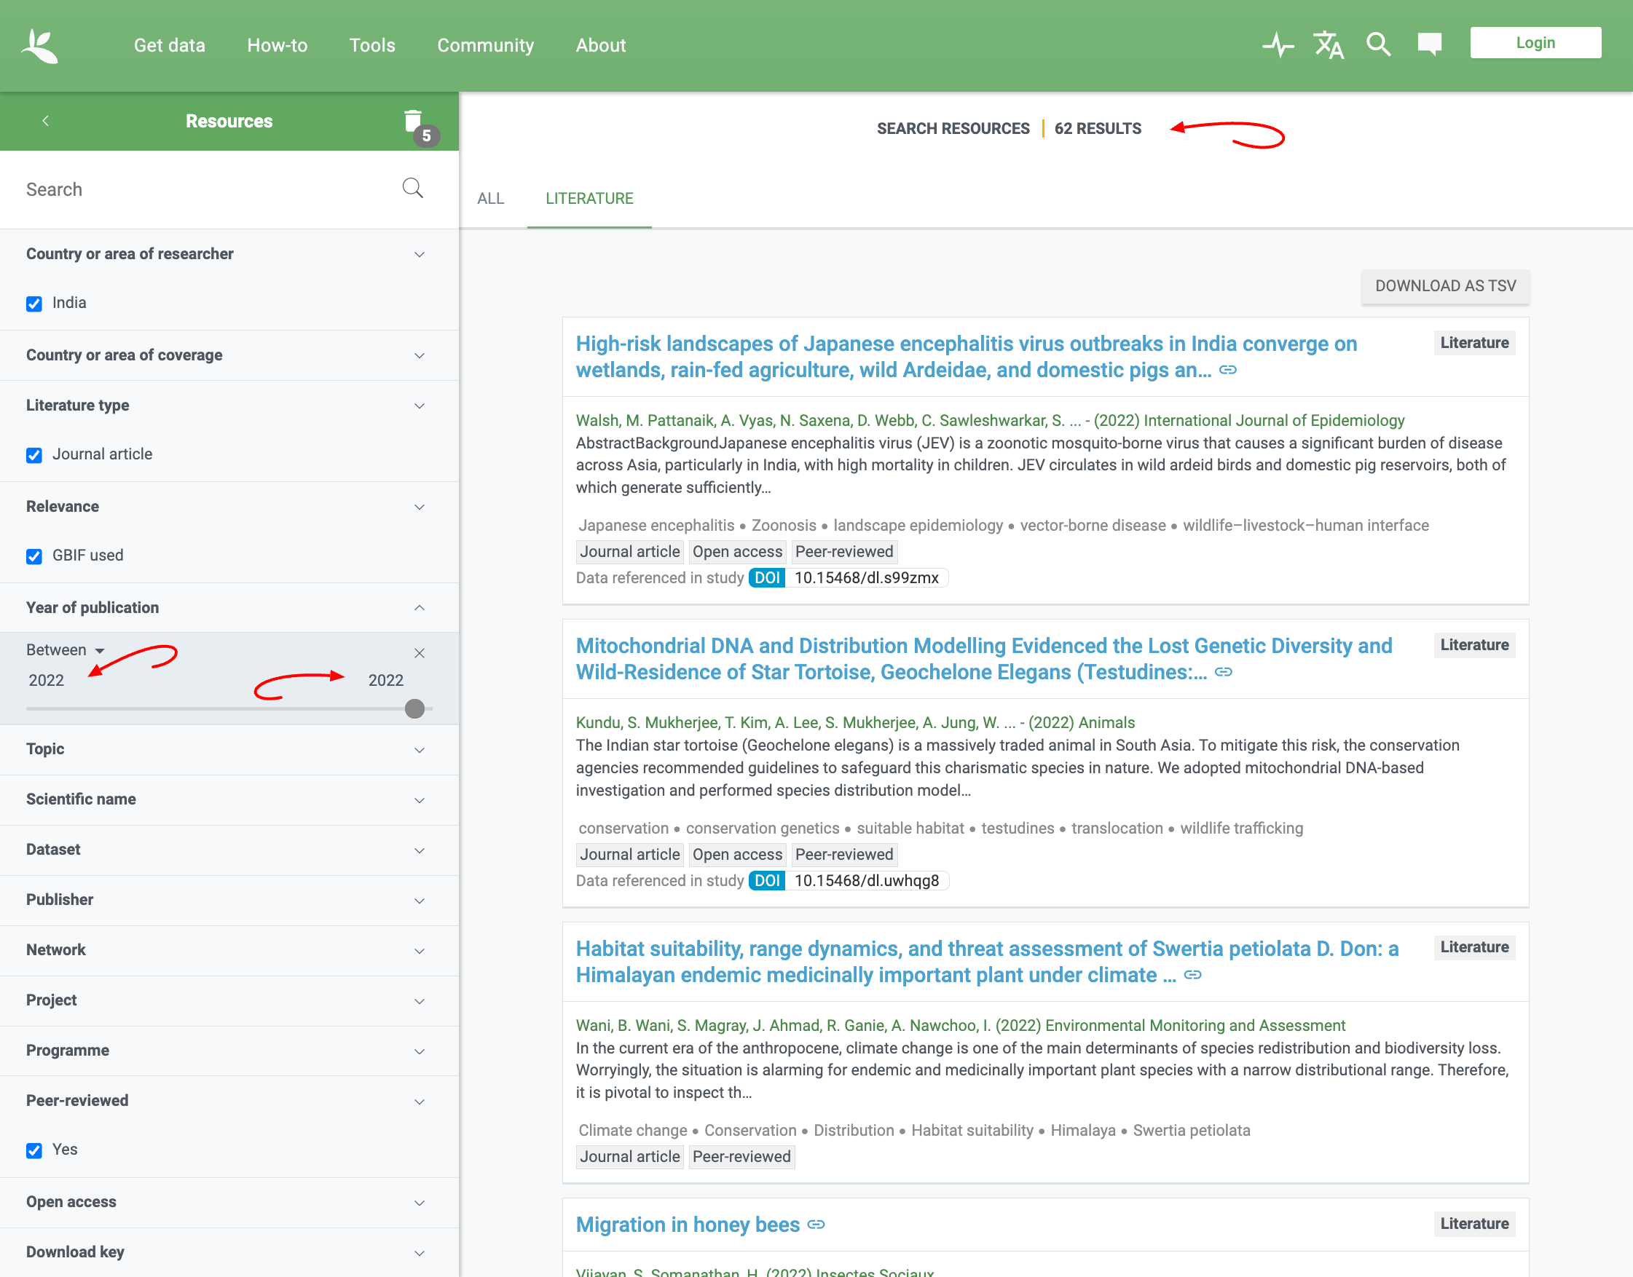1633x1277 pixels.
Task: Open the feedback speech bubble icon
Action: [x=1429, y=44]
